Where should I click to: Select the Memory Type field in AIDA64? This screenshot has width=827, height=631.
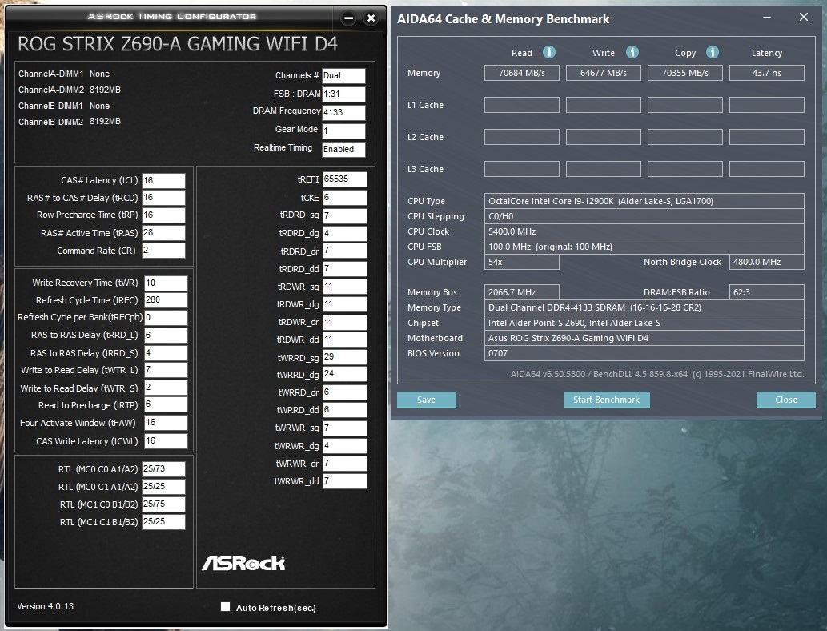pyautogui.click(x=644, y=307)
